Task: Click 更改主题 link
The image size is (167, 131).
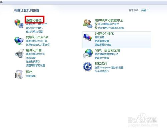Action: point(99,37)
